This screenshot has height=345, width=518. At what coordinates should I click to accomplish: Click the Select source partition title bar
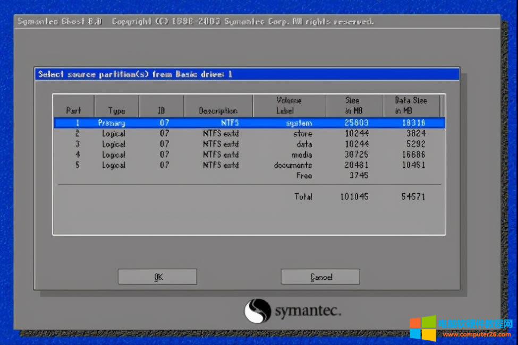pyautogui.click(x=247, y=74)
